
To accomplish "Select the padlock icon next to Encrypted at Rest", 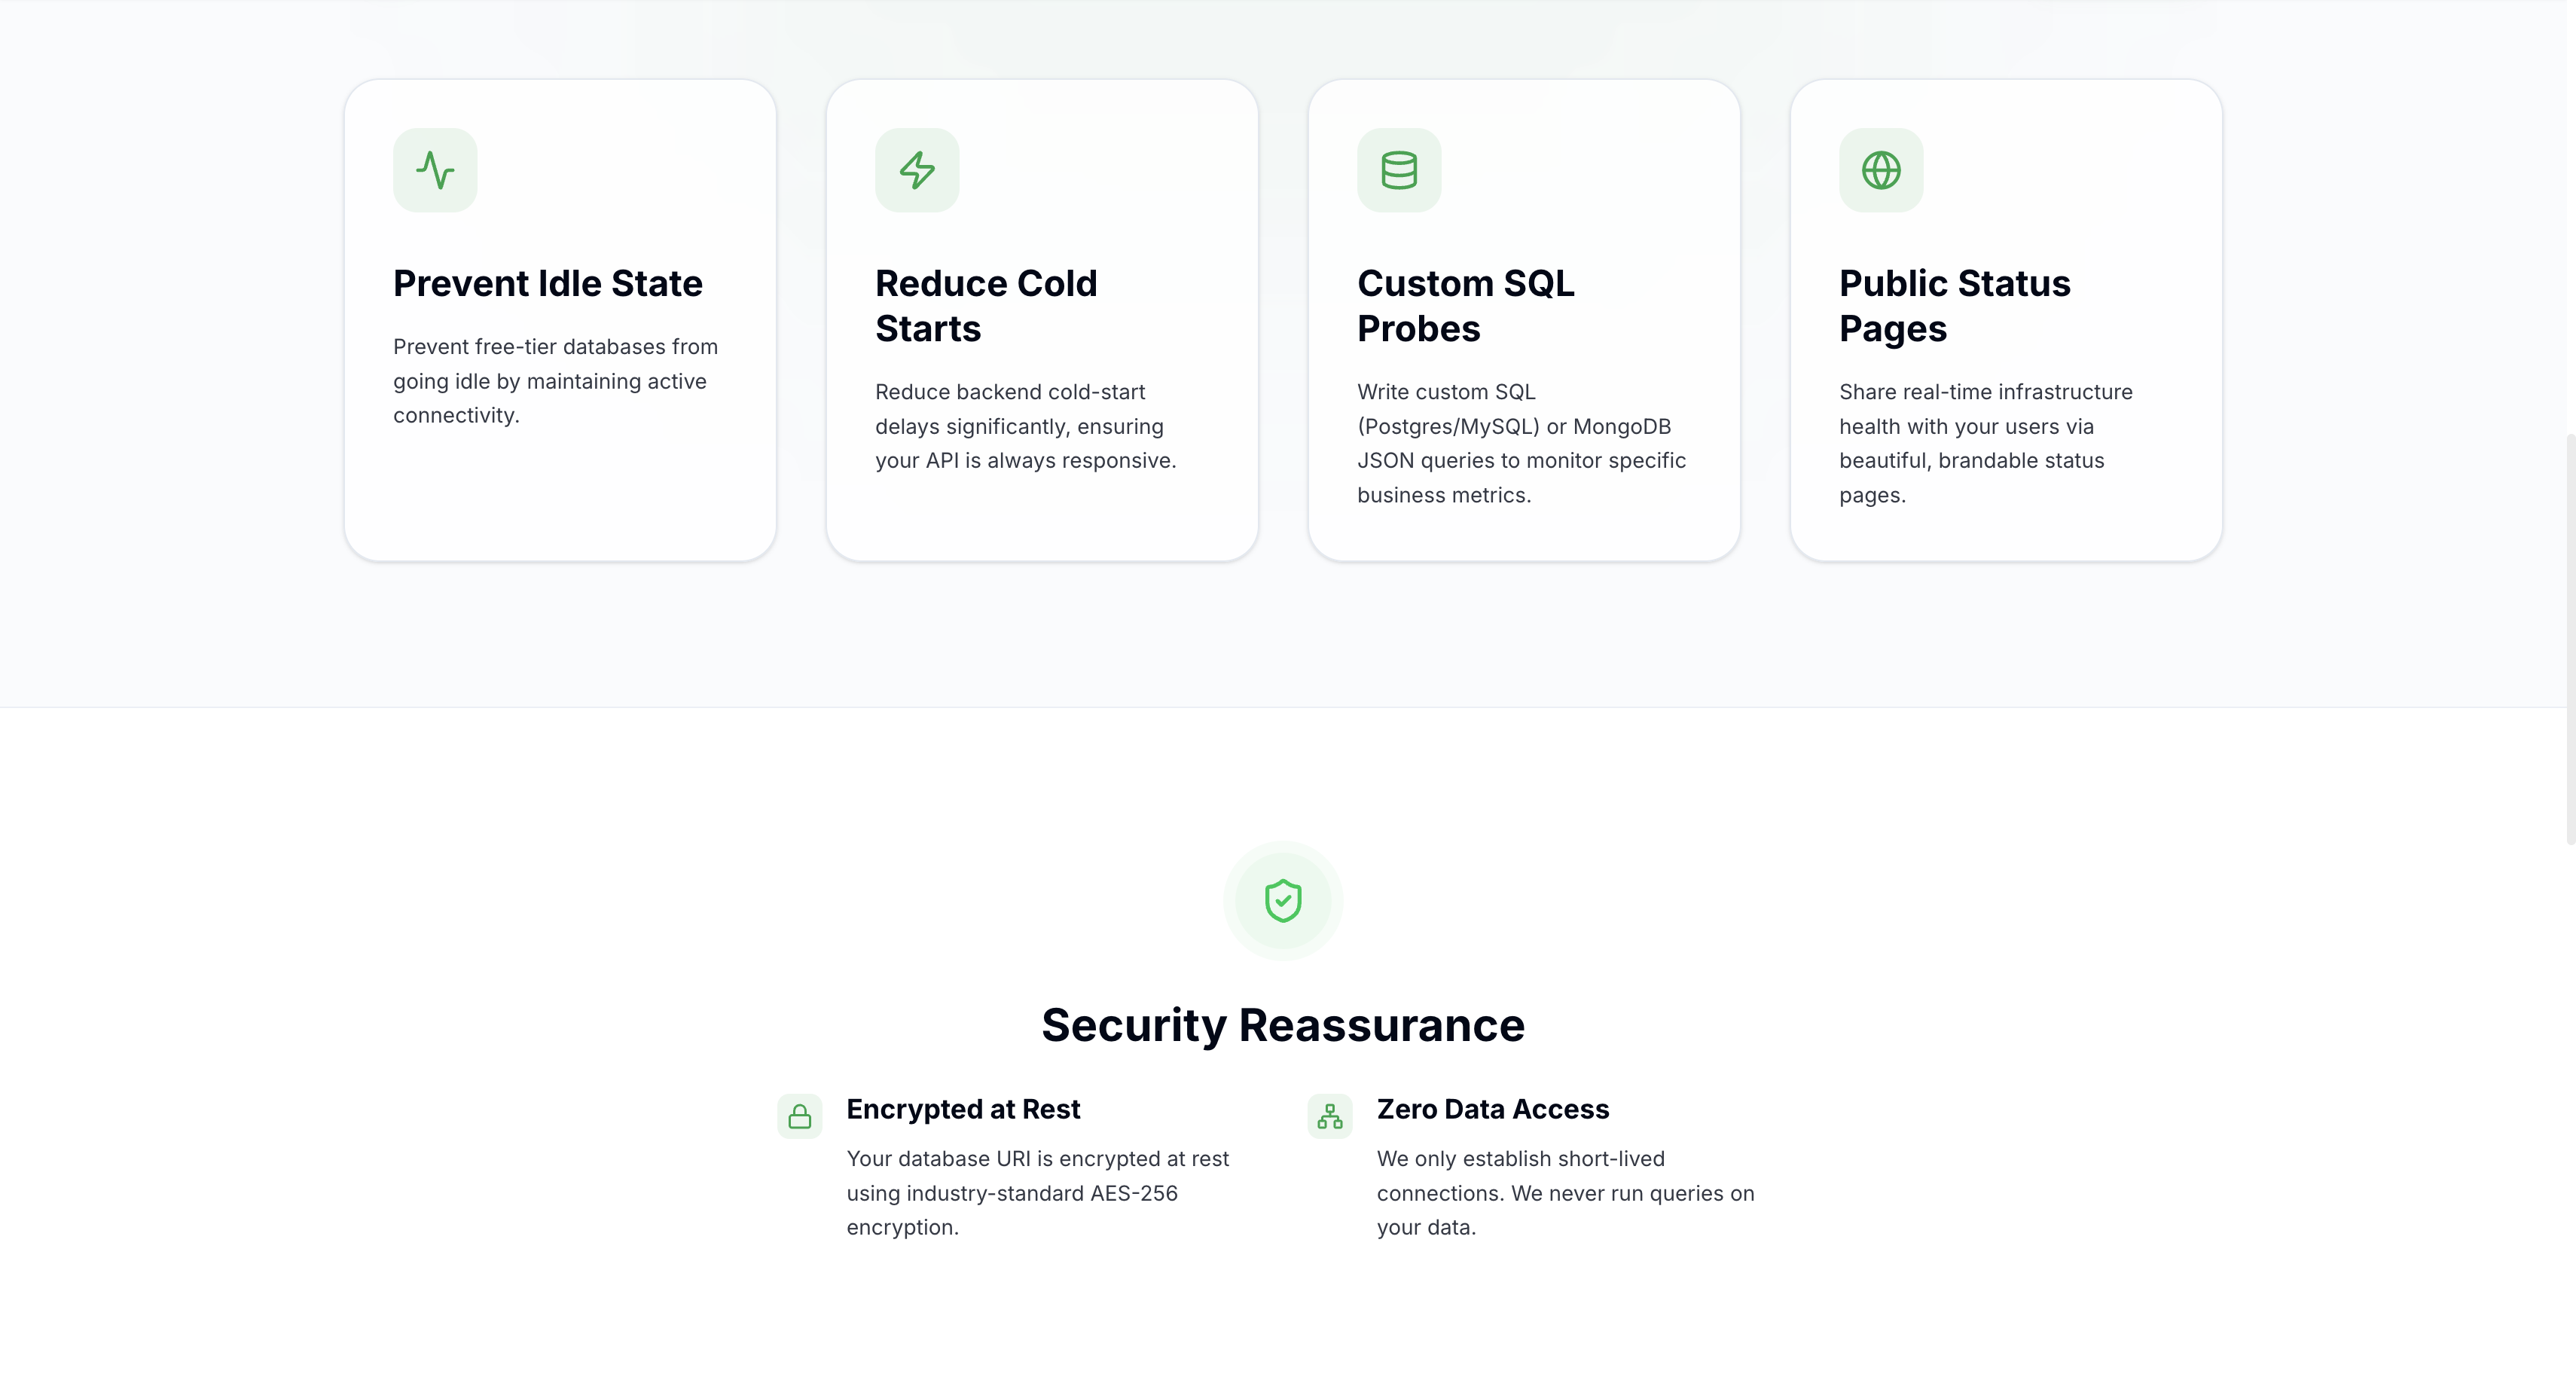I will [800, 1116].
